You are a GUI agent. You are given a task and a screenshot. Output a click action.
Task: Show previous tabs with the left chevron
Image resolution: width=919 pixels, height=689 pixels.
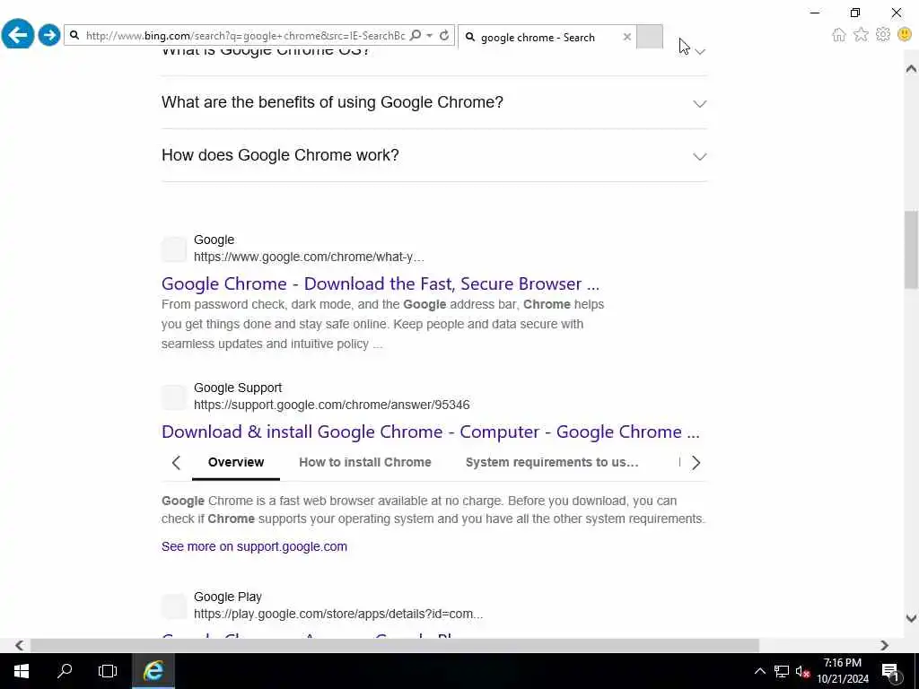tap(176, 463)
